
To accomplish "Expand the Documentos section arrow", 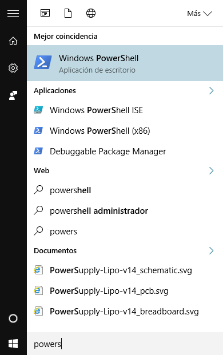I will tap(211, 250).
